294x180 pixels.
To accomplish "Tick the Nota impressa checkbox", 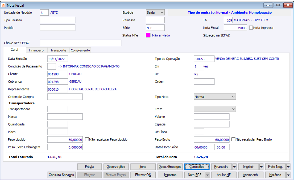I will 251,28.
